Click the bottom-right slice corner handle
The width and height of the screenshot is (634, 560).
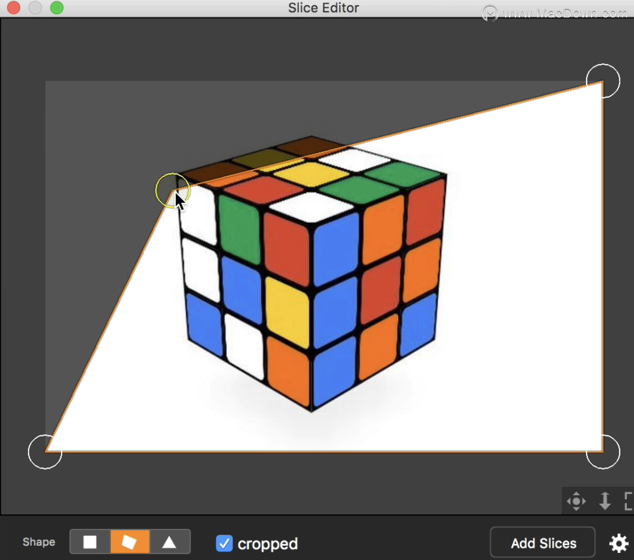coord(603,452)
